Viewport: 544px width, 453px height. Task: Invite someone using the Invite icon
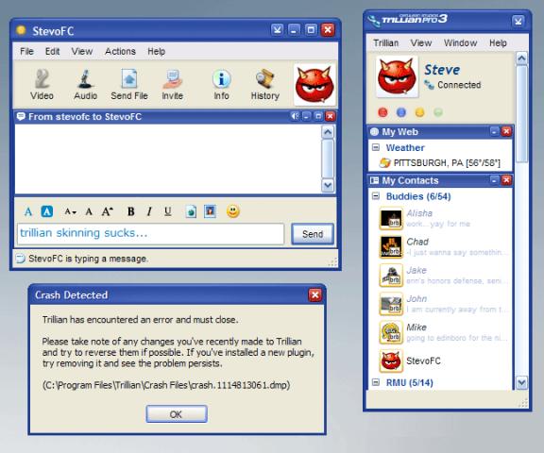[x=173, y=85]
